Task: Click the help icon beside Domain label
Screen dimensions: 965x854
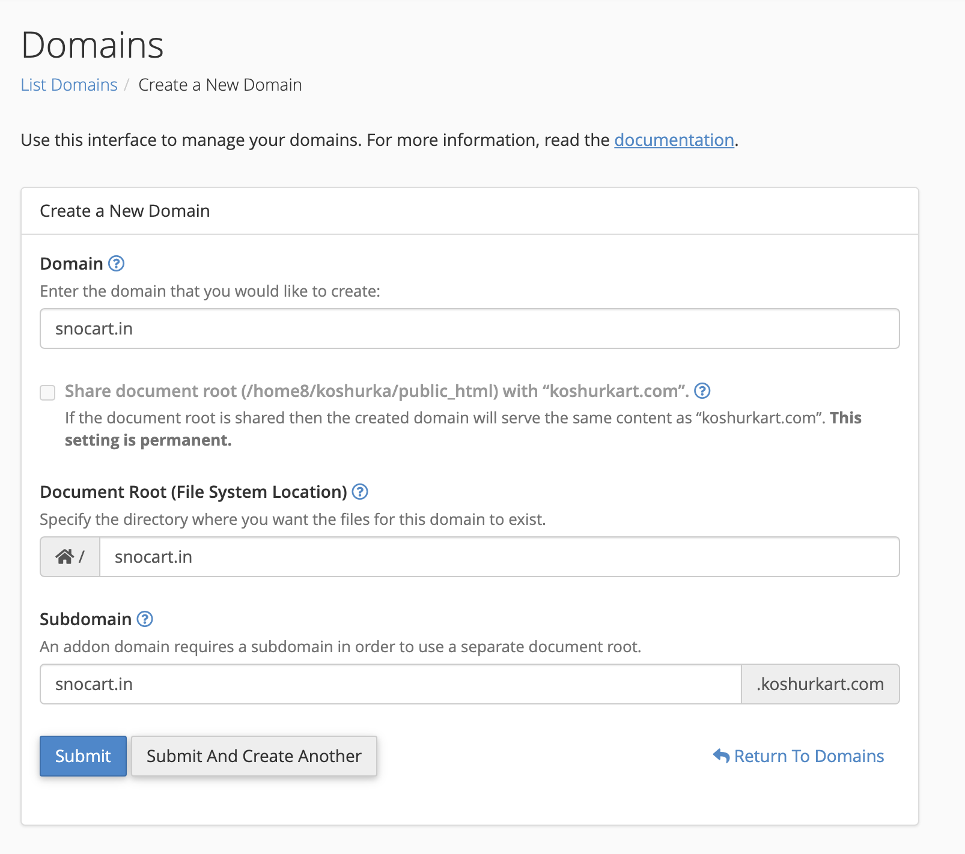Action: pyautogui.click(x=116, y=264)
